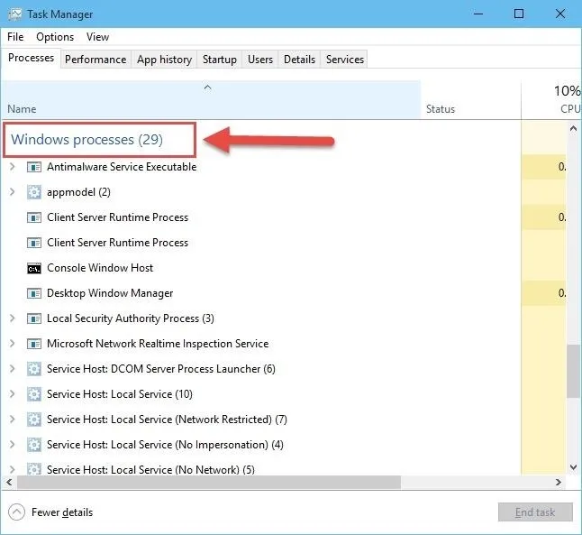
Task: Click the End task button
Action: coord(535,512)
